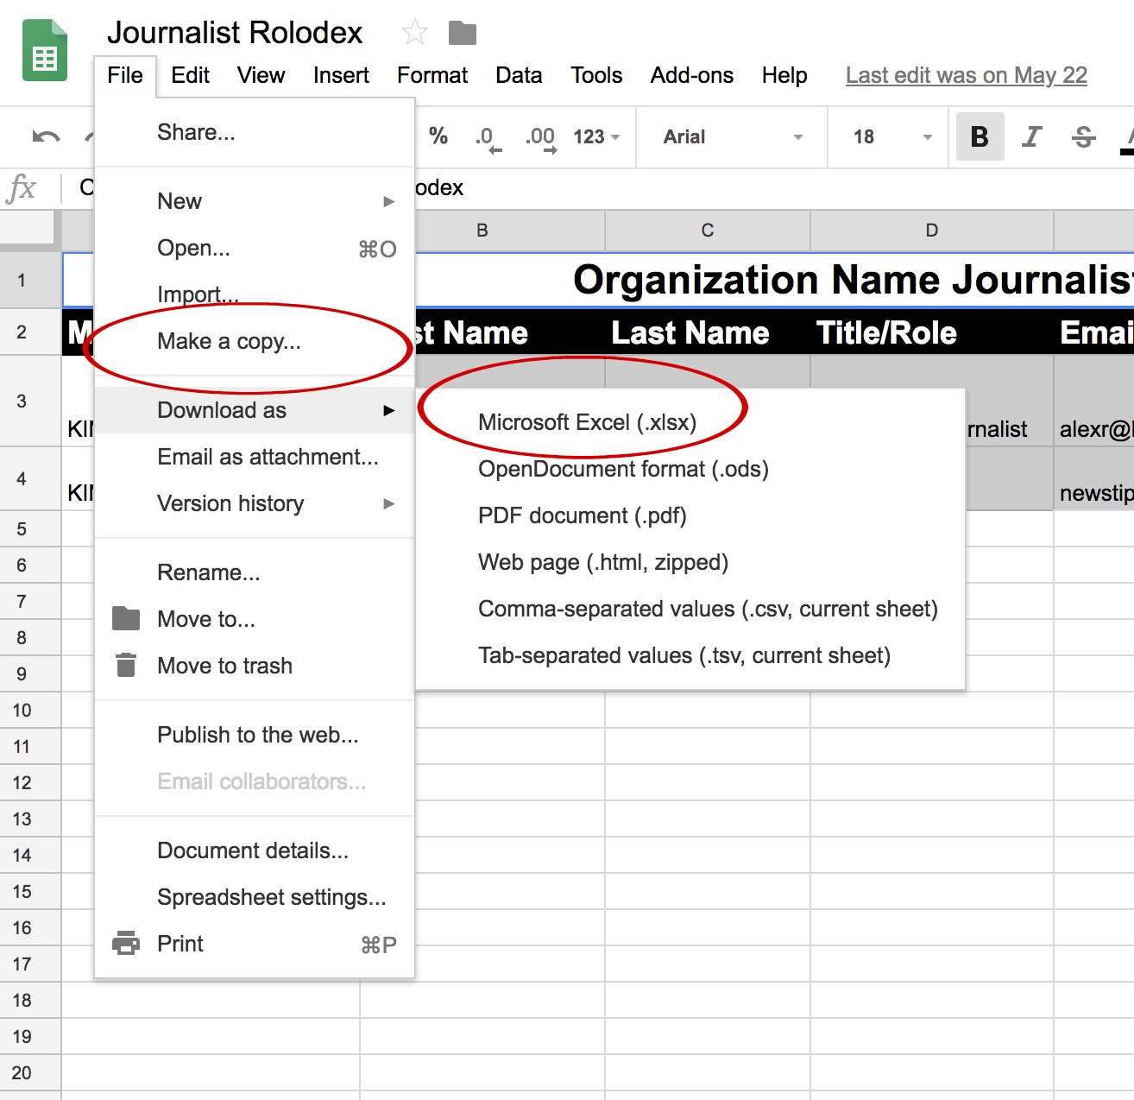Viewport: 1134px width, 1100px height.
Task: Click the Last Name header cell
Action: pos(708,332)
